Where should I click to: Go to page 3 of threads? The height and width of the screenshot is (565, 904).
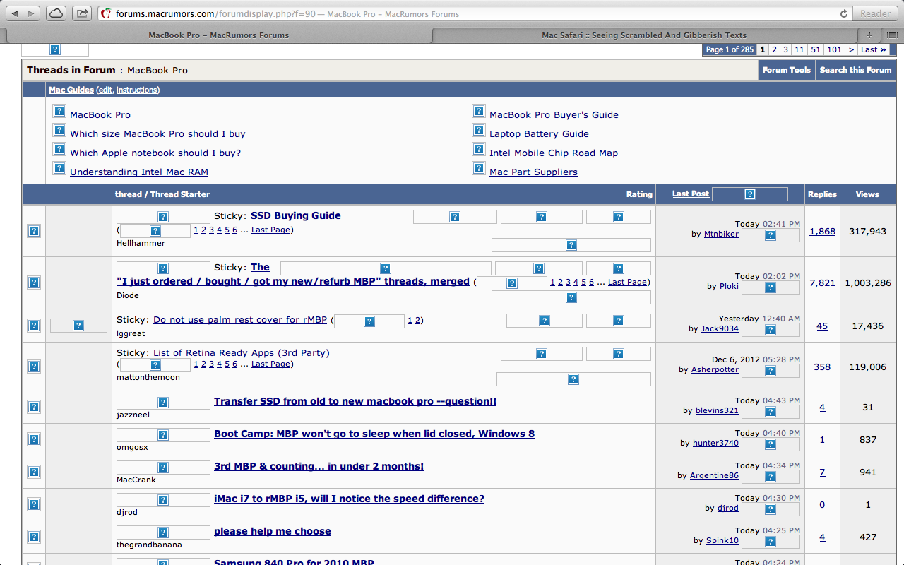pyautogui.click(x=785, y=49)
